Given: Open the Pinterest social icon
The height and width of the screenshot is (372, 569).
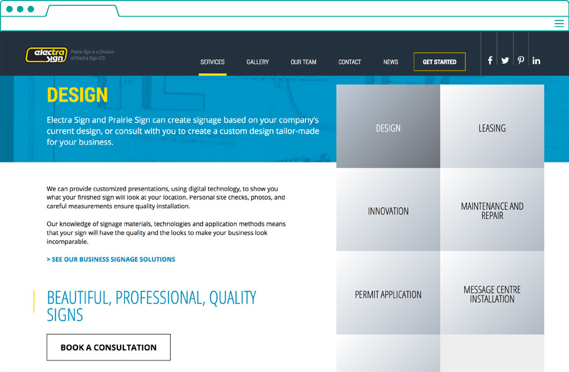Looking at the screenshot, I should point(521,61).
